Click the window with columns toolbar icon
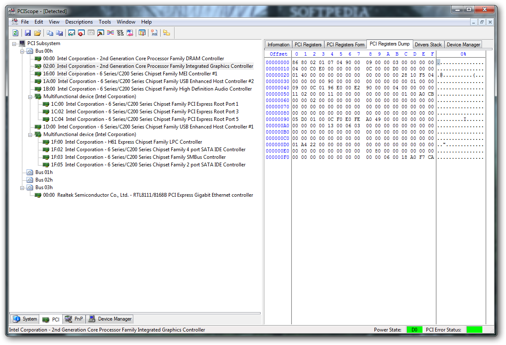Image resolution: width=506 pixels, height=345 pixels. 142,33
